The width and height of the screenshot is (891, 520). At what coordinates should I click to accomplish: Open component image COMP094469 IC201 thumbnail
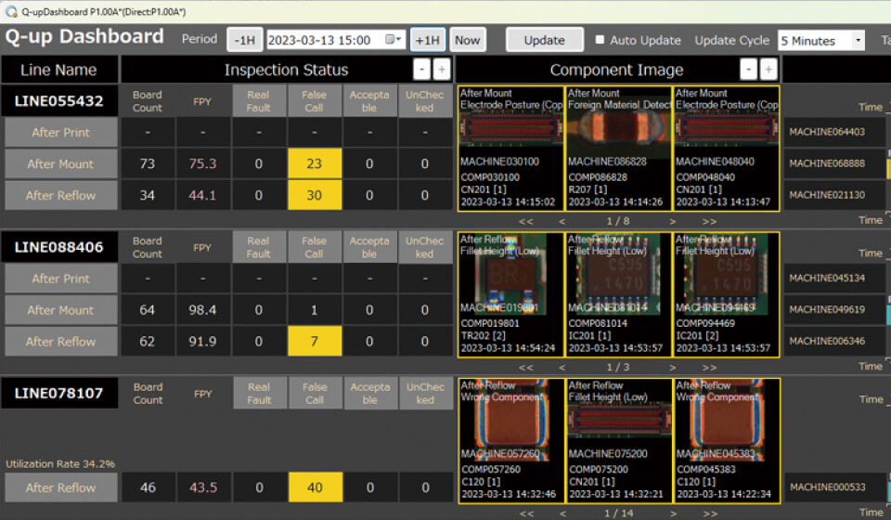click(726, 294)
